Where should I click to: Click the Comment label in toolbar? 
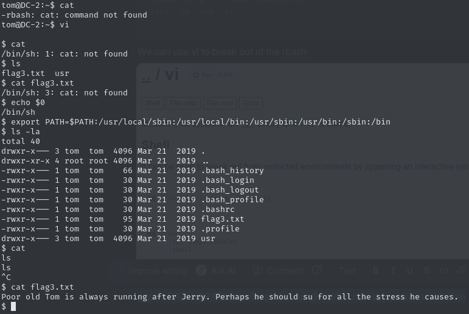285,271
